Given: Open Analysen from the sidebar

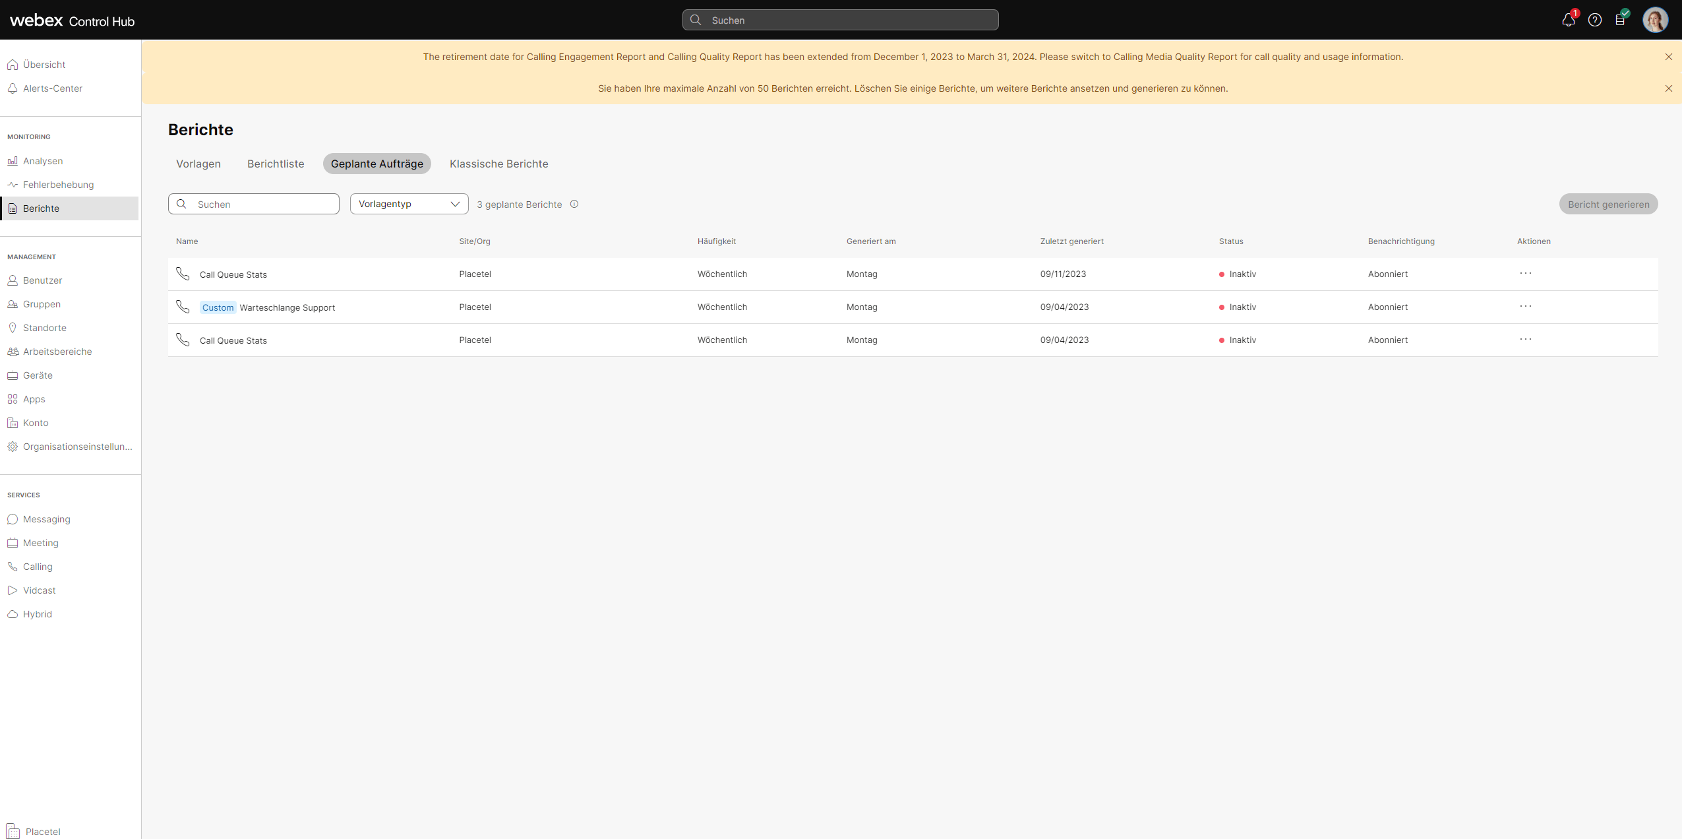Looking at the screenshot, I should click(43, 161).
